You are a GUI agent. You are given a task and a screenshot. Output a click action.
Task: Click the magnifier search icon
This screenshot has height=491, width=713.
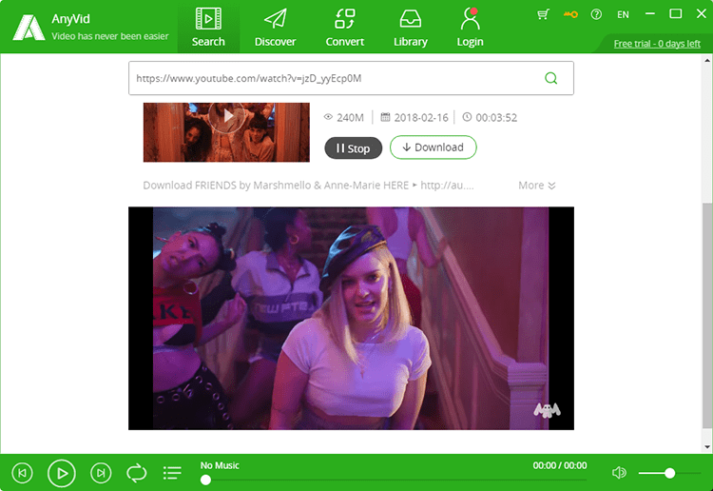(550, 78)
